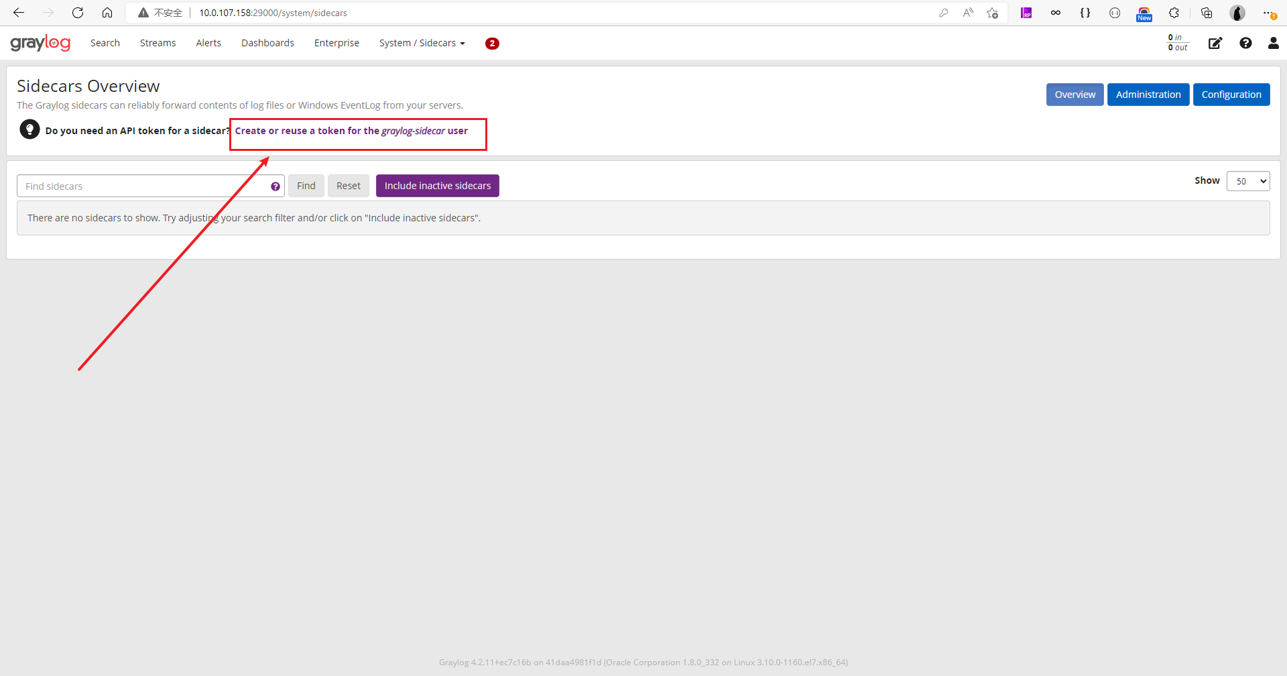This screenshot has height=676, width=1287.
Task: Open browser collections icon
Action: coord(1207,13)
